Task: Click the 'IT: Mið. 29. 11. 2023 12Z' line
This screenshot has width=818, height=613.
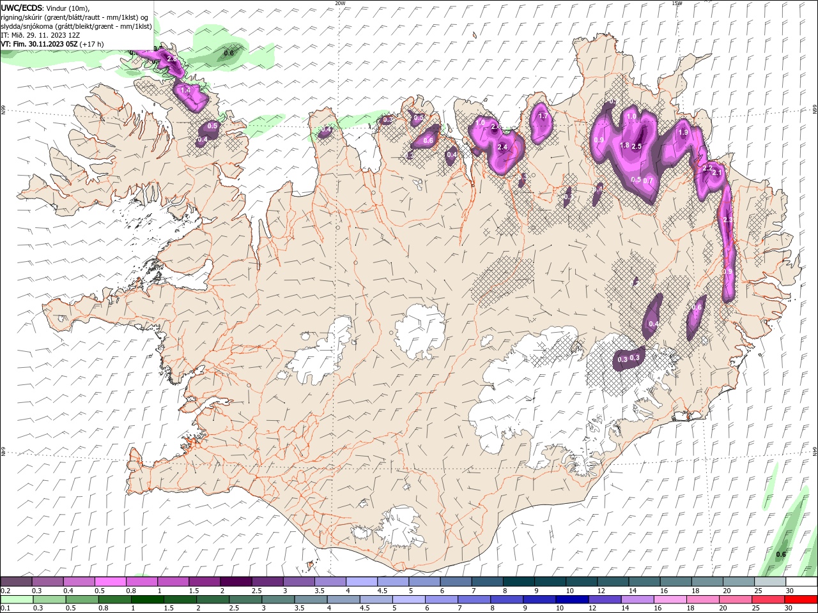Action: [40, 35]
